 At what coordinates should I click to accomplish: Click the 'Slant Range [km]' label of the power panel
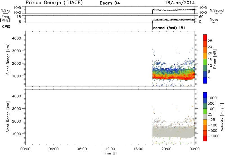point(8,59)
